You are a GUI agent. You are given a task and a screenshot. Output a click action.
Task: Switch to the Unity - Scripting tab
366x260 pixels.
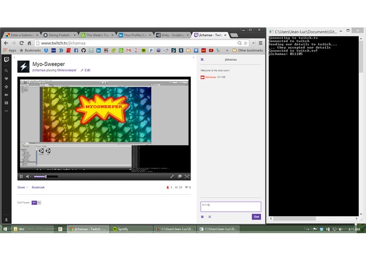click(173, 35)
